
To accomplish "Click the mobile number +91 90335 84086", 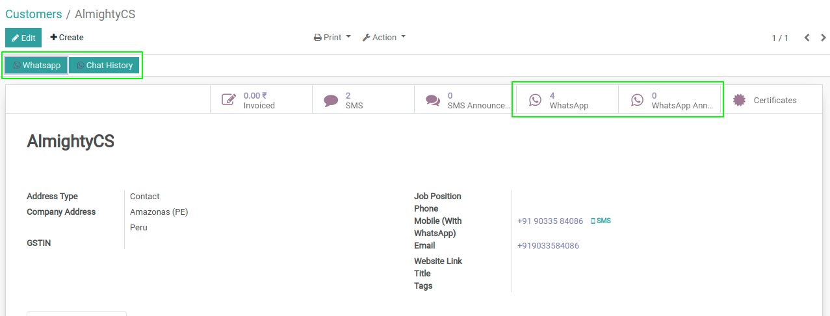I will pyautogui.click(x=550, y=221).
